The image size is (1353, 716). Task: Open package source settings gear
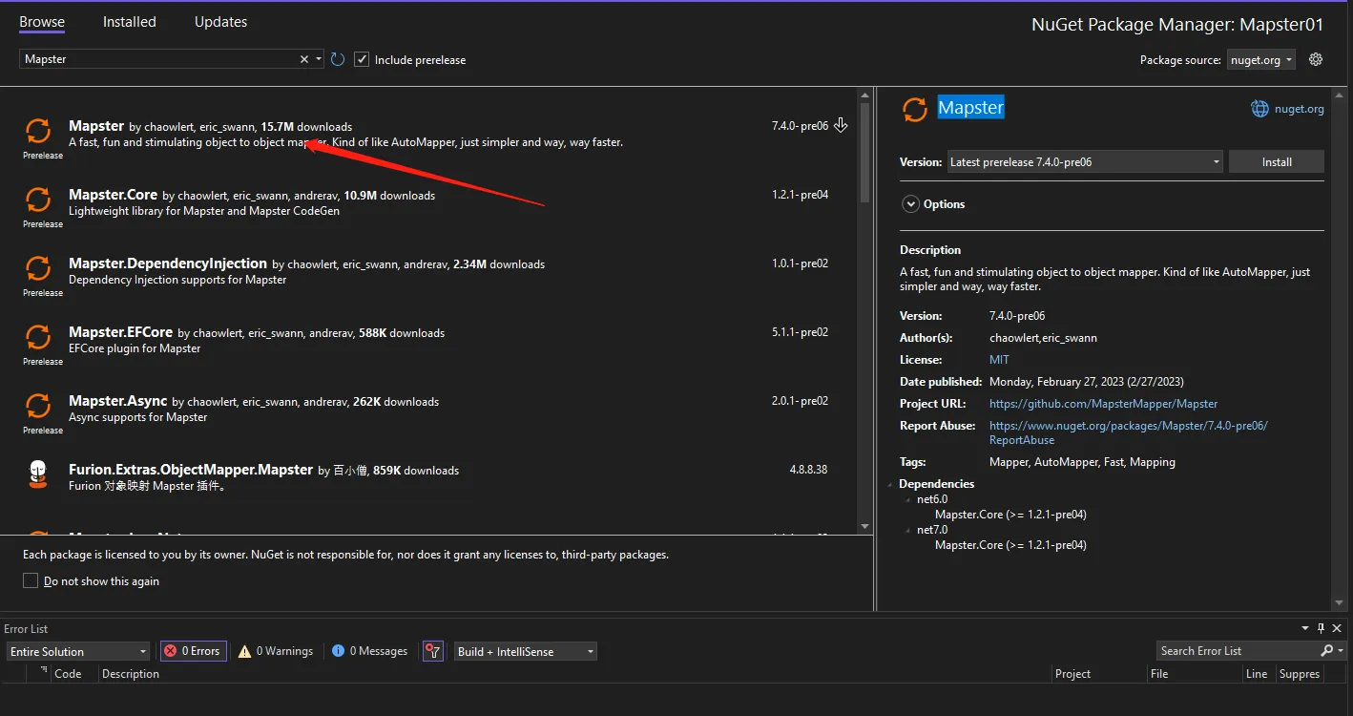[1316, 59]
